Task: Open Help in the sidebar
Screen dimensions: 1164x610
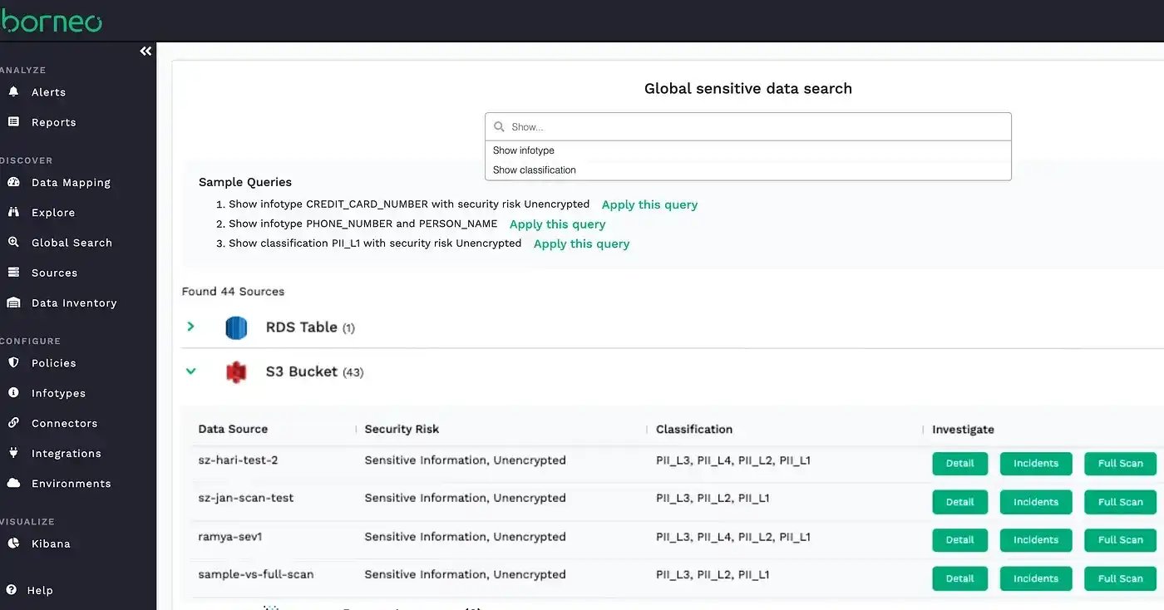Action: (x=40, y=590)
